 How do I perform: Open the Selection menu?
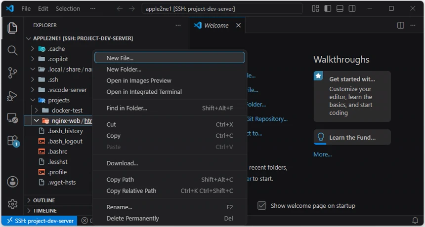[x=68, y=9]
